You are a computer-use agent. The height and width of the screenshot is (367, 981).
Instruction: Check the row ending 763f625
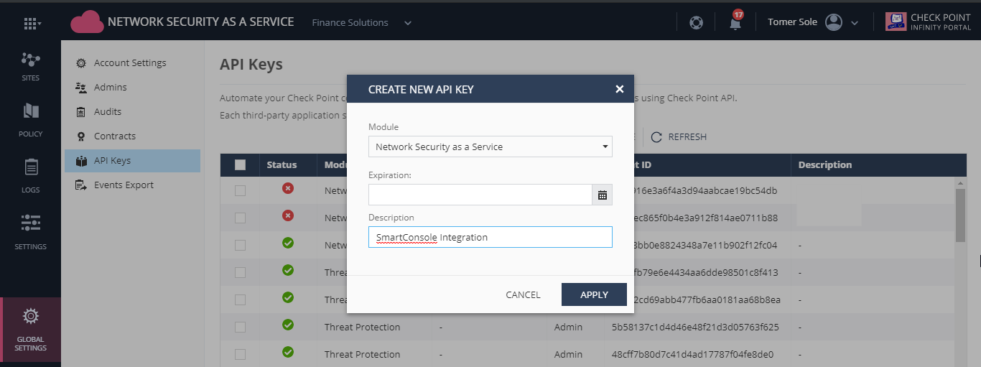tap(240, 327)
